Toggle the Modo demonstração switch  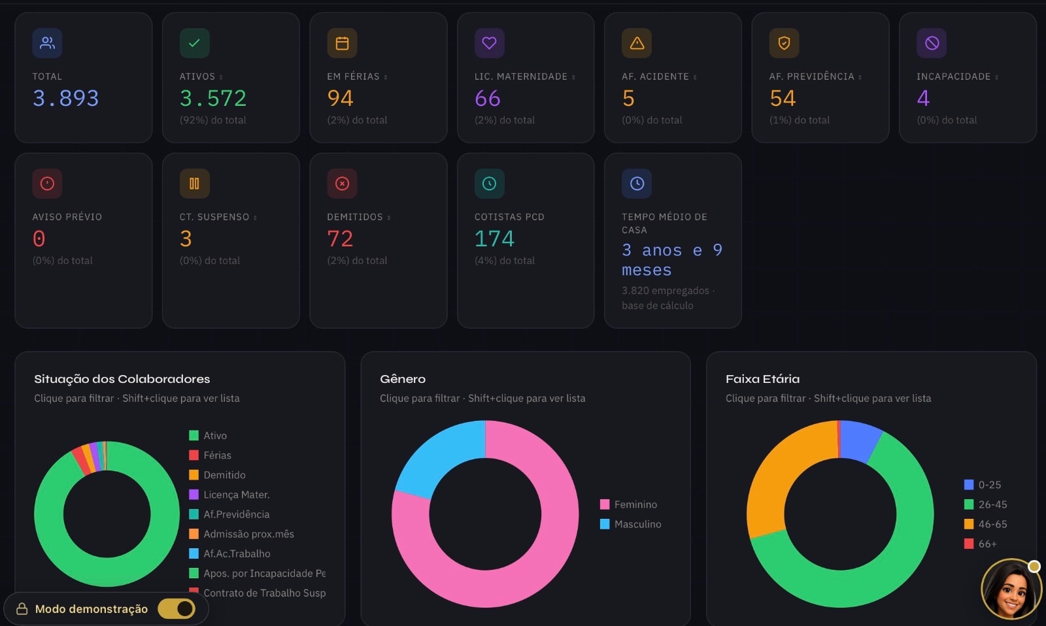177,609
